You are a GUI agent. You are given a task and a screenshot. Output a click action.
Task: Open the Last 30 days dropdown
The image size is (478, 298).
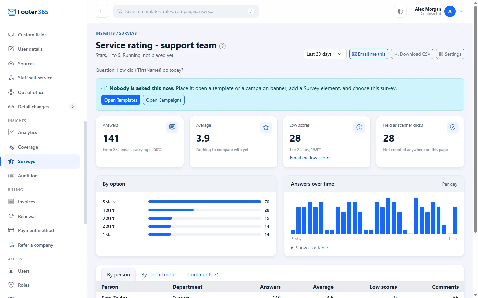tap(325, 54)
